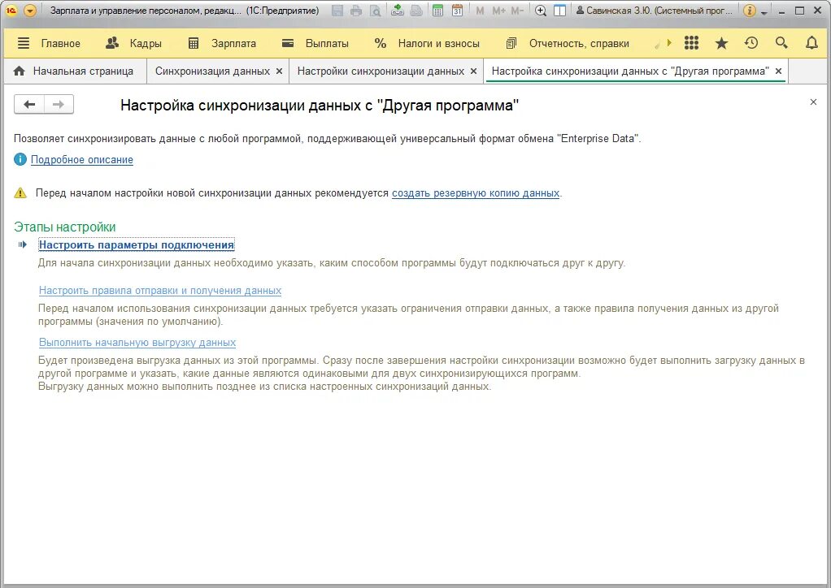Open the Отчетность, справки section
831x588 pixels.
pos(579,43)
